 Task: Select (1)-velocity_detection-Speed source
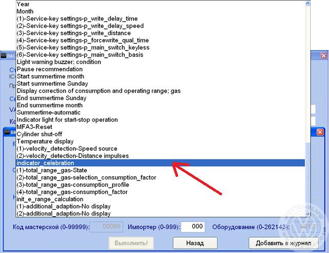67,148
